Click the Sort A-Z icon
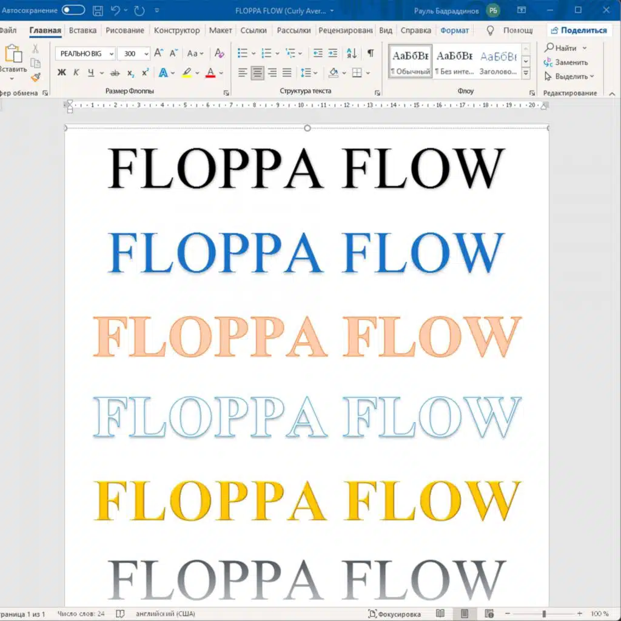 point(351,53)
